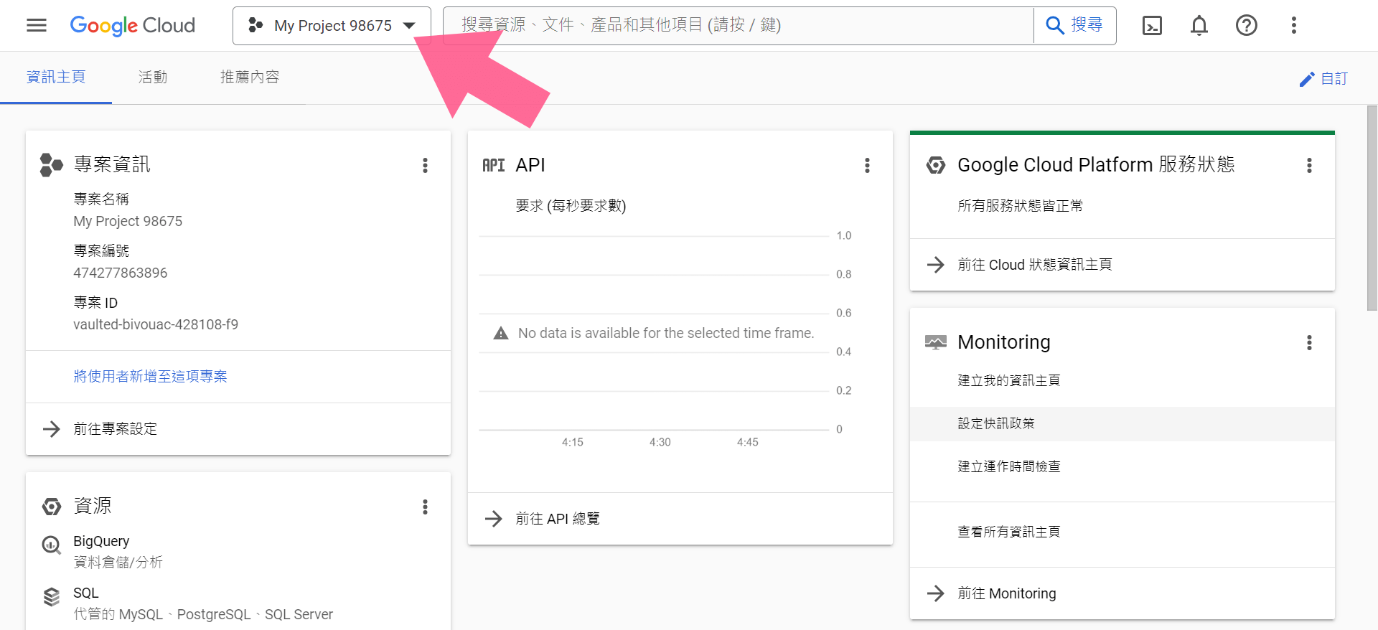1378x630 pixels.
Task: Go to 前往 Monitoring
Action: click(1122, 593)
